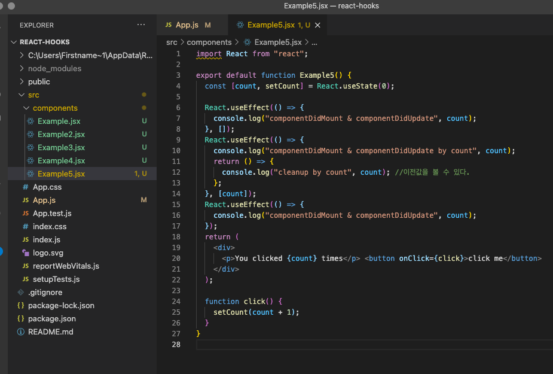Image resolution: width=553 pixels, height=374 pixels.
Task: Click the CSS hash icon beside index.css
Action: tap(25, 226)
